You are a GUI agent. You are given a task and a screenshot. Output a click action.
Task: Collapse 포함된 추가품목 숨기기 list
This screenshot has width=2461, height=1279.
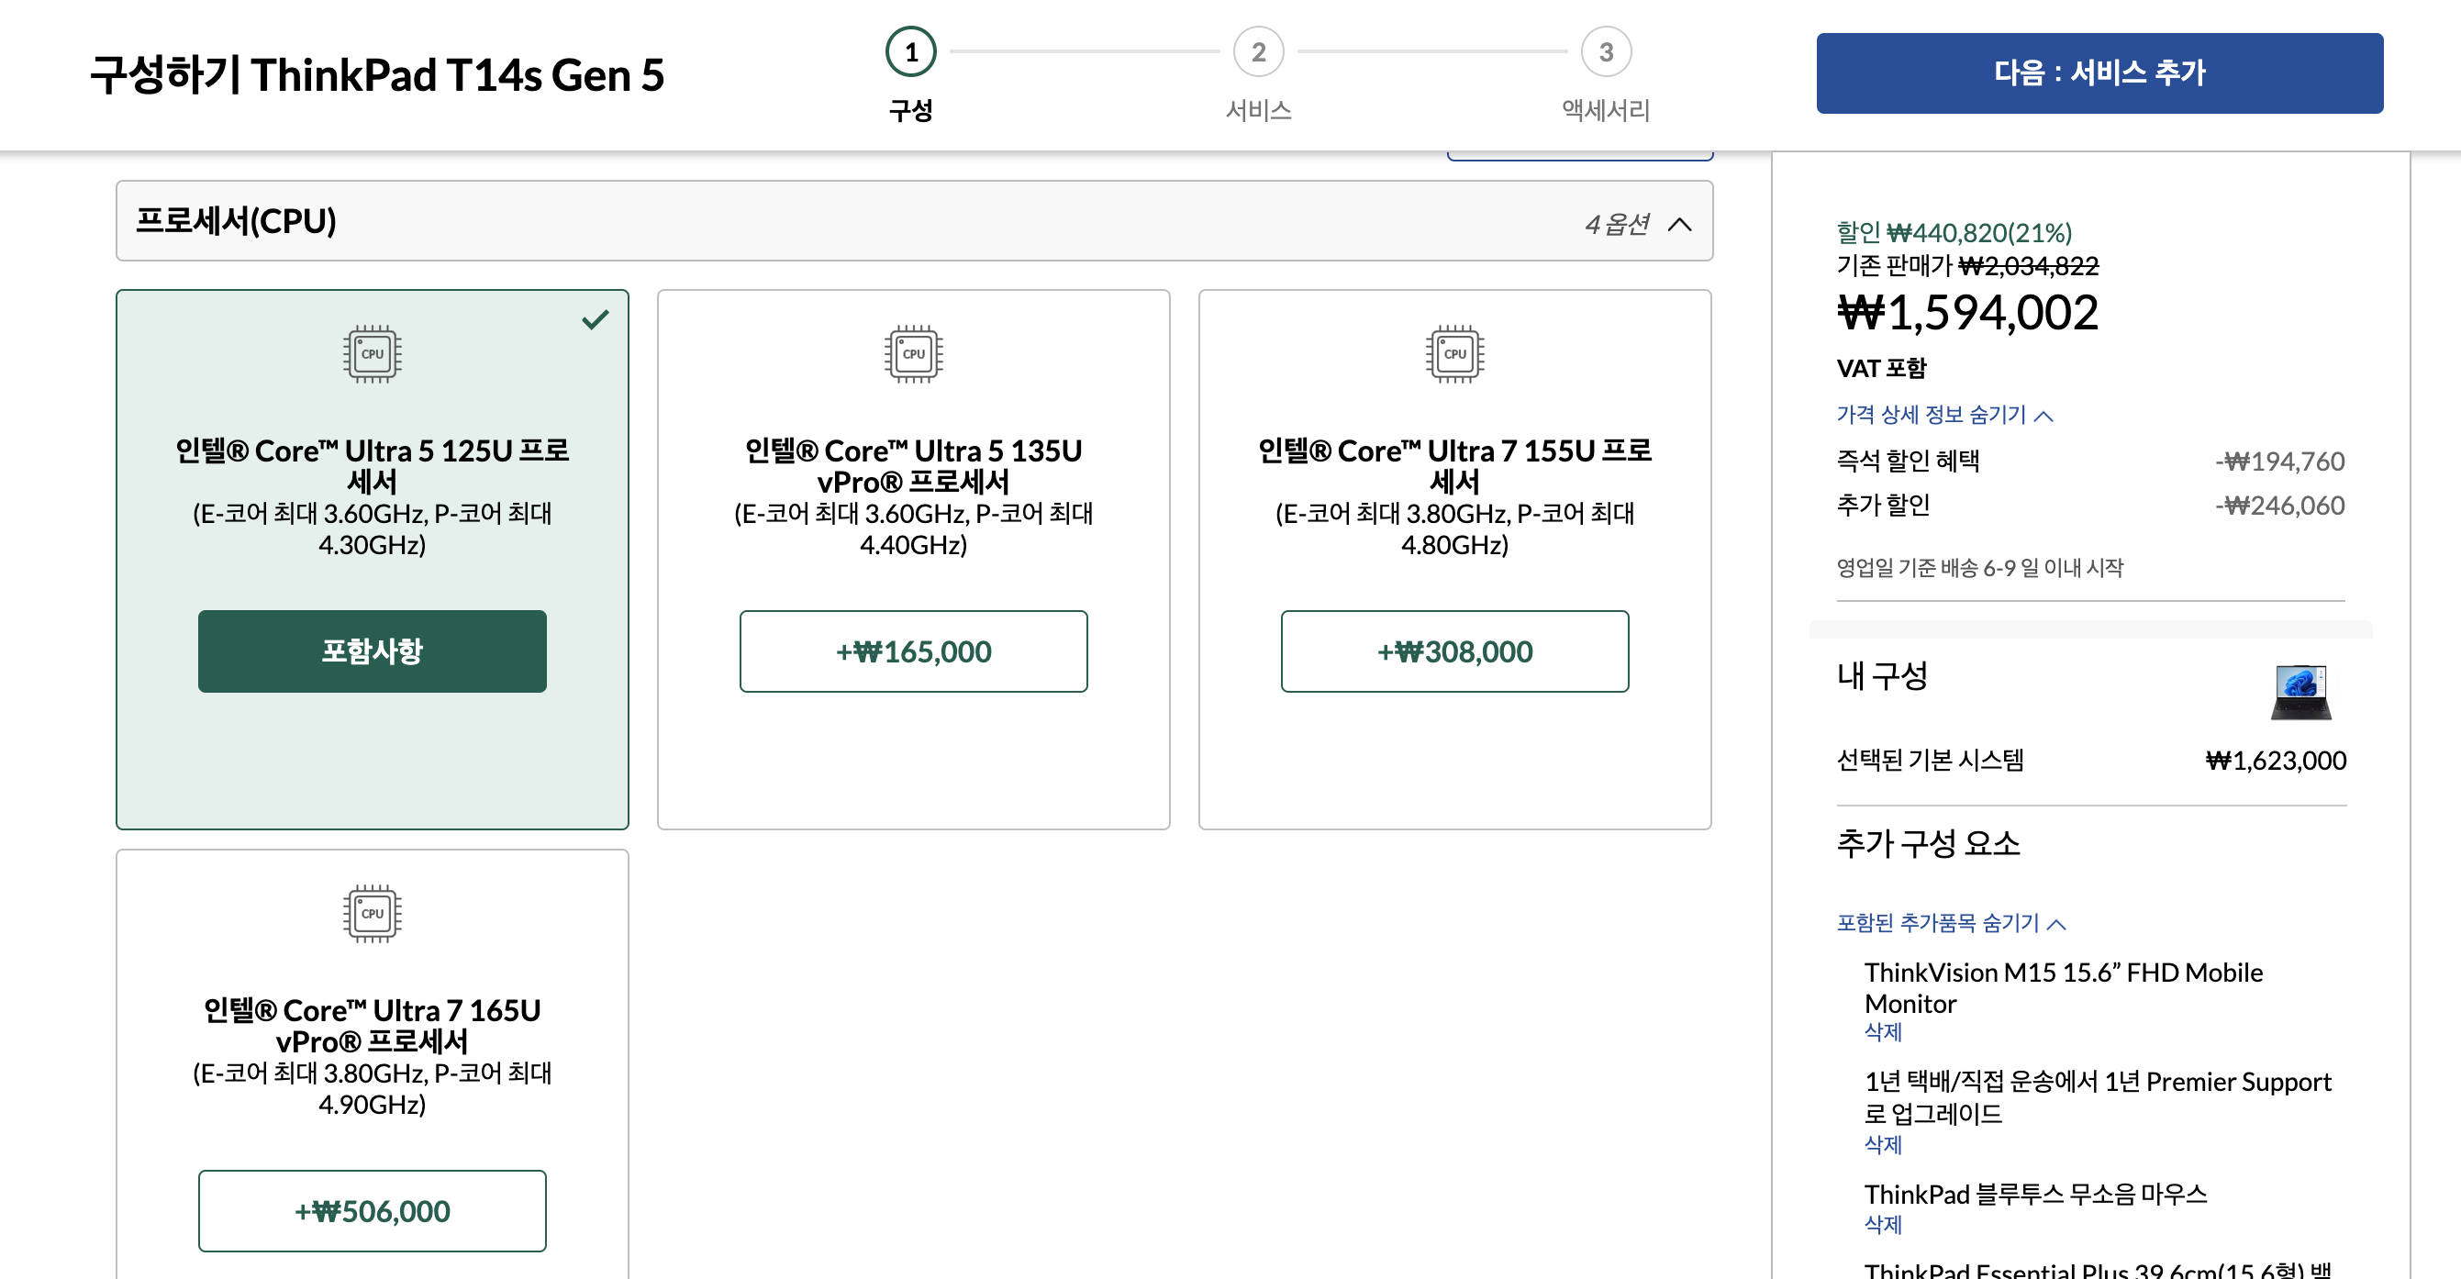[1950, 923]
